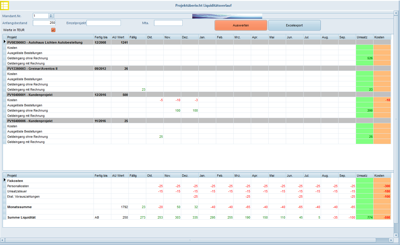Click the Summe Liquidität row label
Viewport: 400px width, 245px height.
coord(22,217)
